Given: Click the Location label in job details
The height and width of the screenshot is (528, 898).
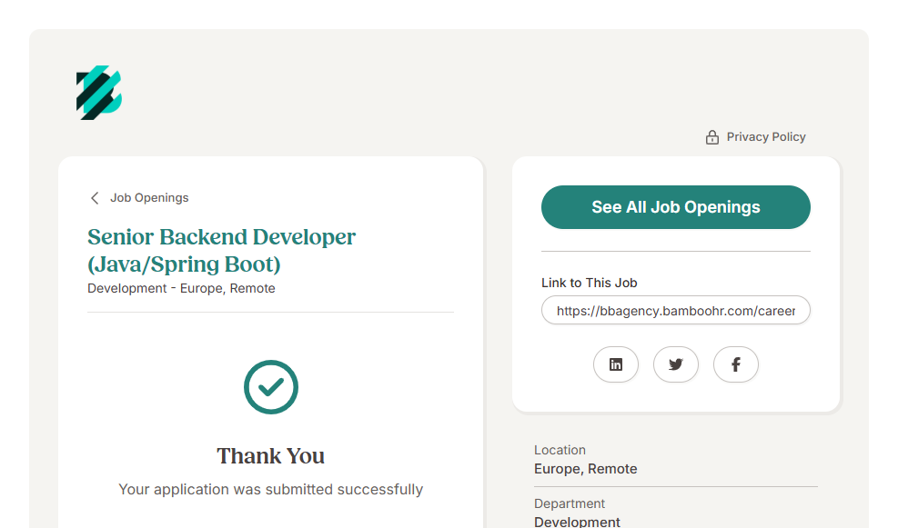Looking at the screenshot, I should click(x=560, y=450).
